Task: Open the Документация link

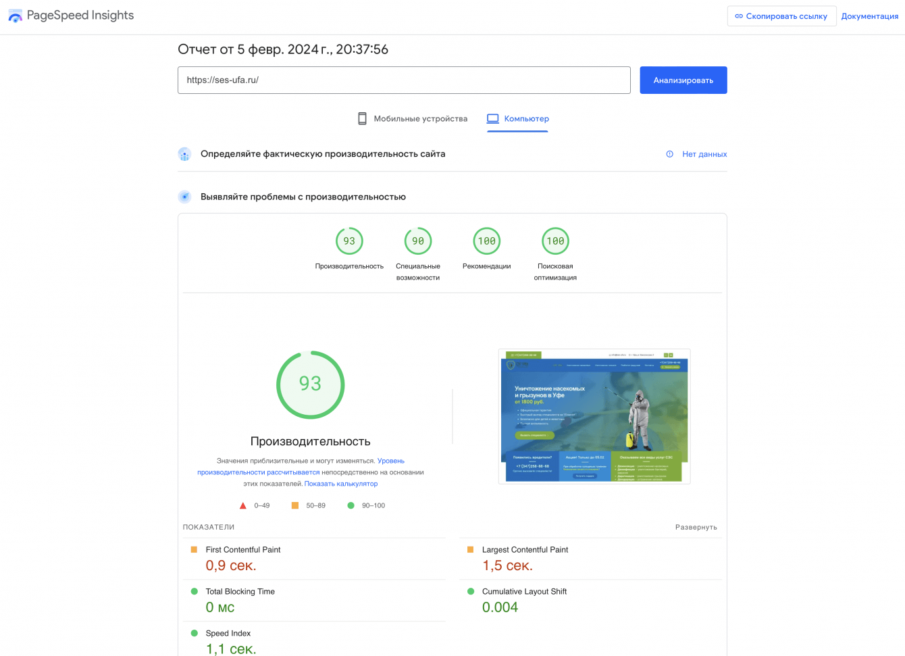Action: click(870, 16)
